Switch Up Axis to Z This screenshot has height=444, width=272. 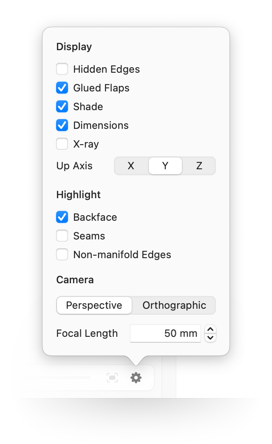click(199, 166)
